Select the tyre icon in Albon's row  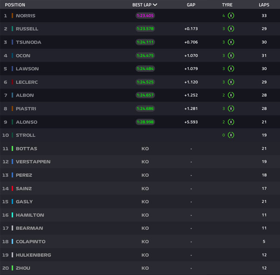tap(231, 95)
